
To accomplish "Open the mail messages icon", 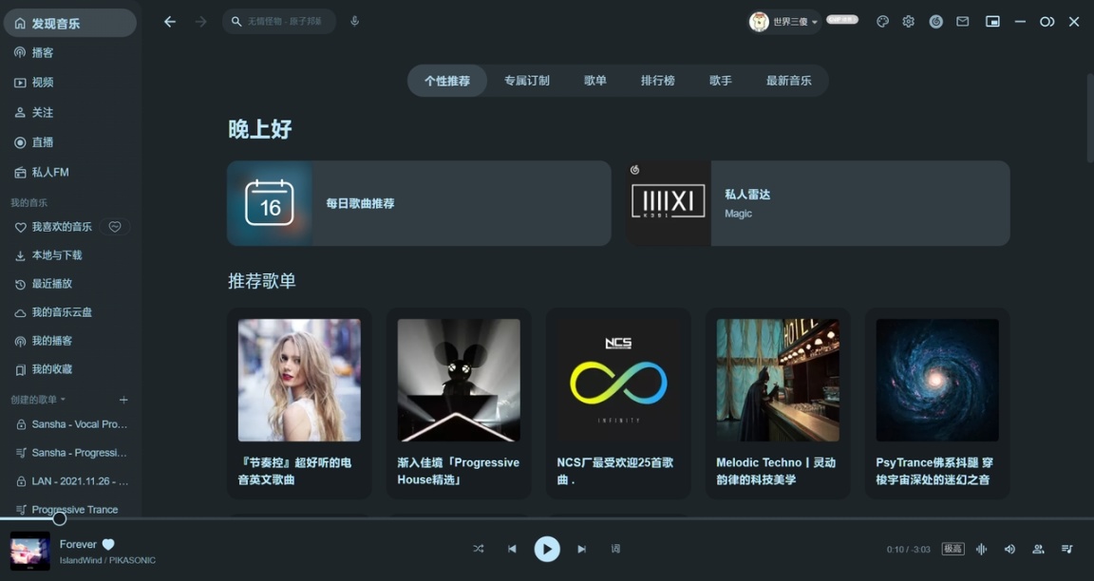I will [x=962, y=22].
